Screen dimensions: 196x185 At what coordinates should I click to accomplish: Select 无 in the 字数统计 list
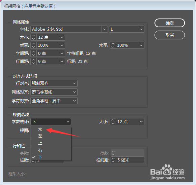click(51, 128)
